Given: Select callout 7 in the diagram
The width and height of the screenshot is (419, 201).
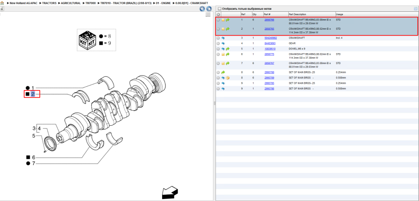Looking at the screenshot, I should [34, 163].
